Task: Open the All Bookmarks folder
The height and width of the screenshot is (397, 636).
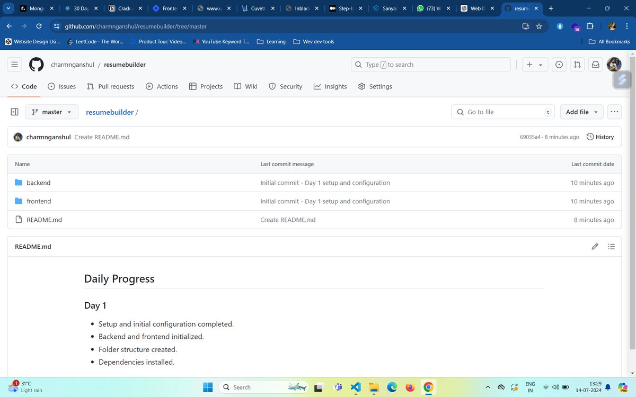Action: (609, 41)
